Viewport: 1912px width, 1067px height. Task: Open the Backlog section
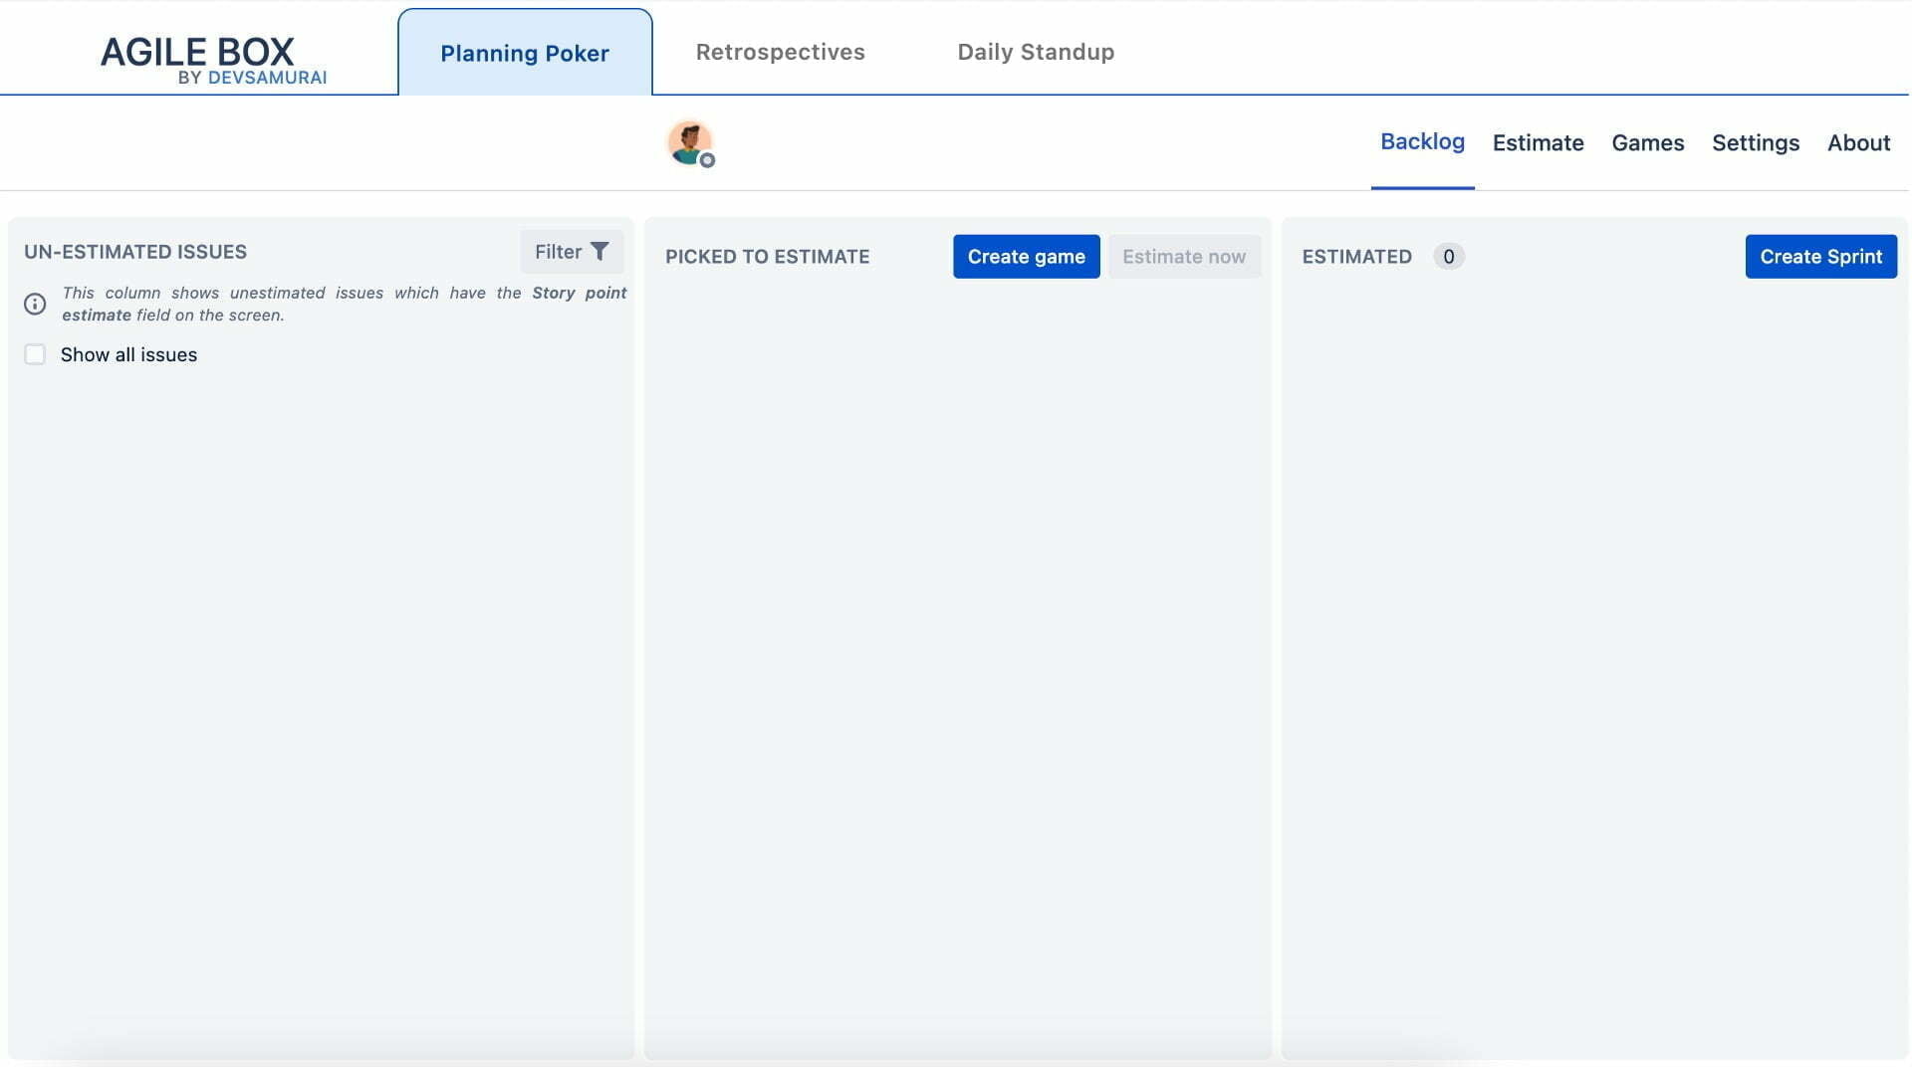coord(1422,142)
